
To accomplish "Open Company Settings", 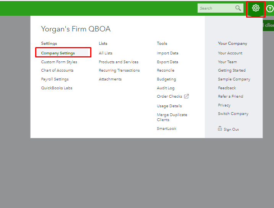I will pyautogui.click(x=58, y=53).
